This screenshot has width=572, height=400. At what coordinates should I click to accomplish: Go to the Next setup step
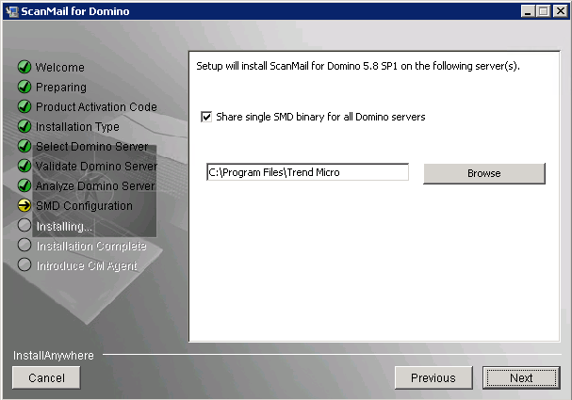click(521, 377)
